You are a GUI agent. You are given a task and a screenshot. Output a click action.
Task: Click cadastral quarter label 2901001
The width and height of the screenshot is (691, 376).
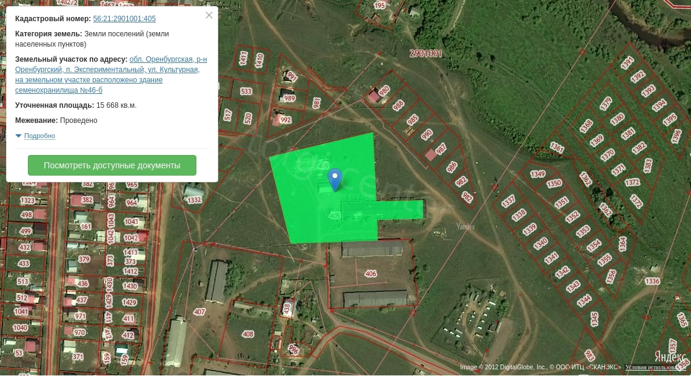click(x=426, y=53)
